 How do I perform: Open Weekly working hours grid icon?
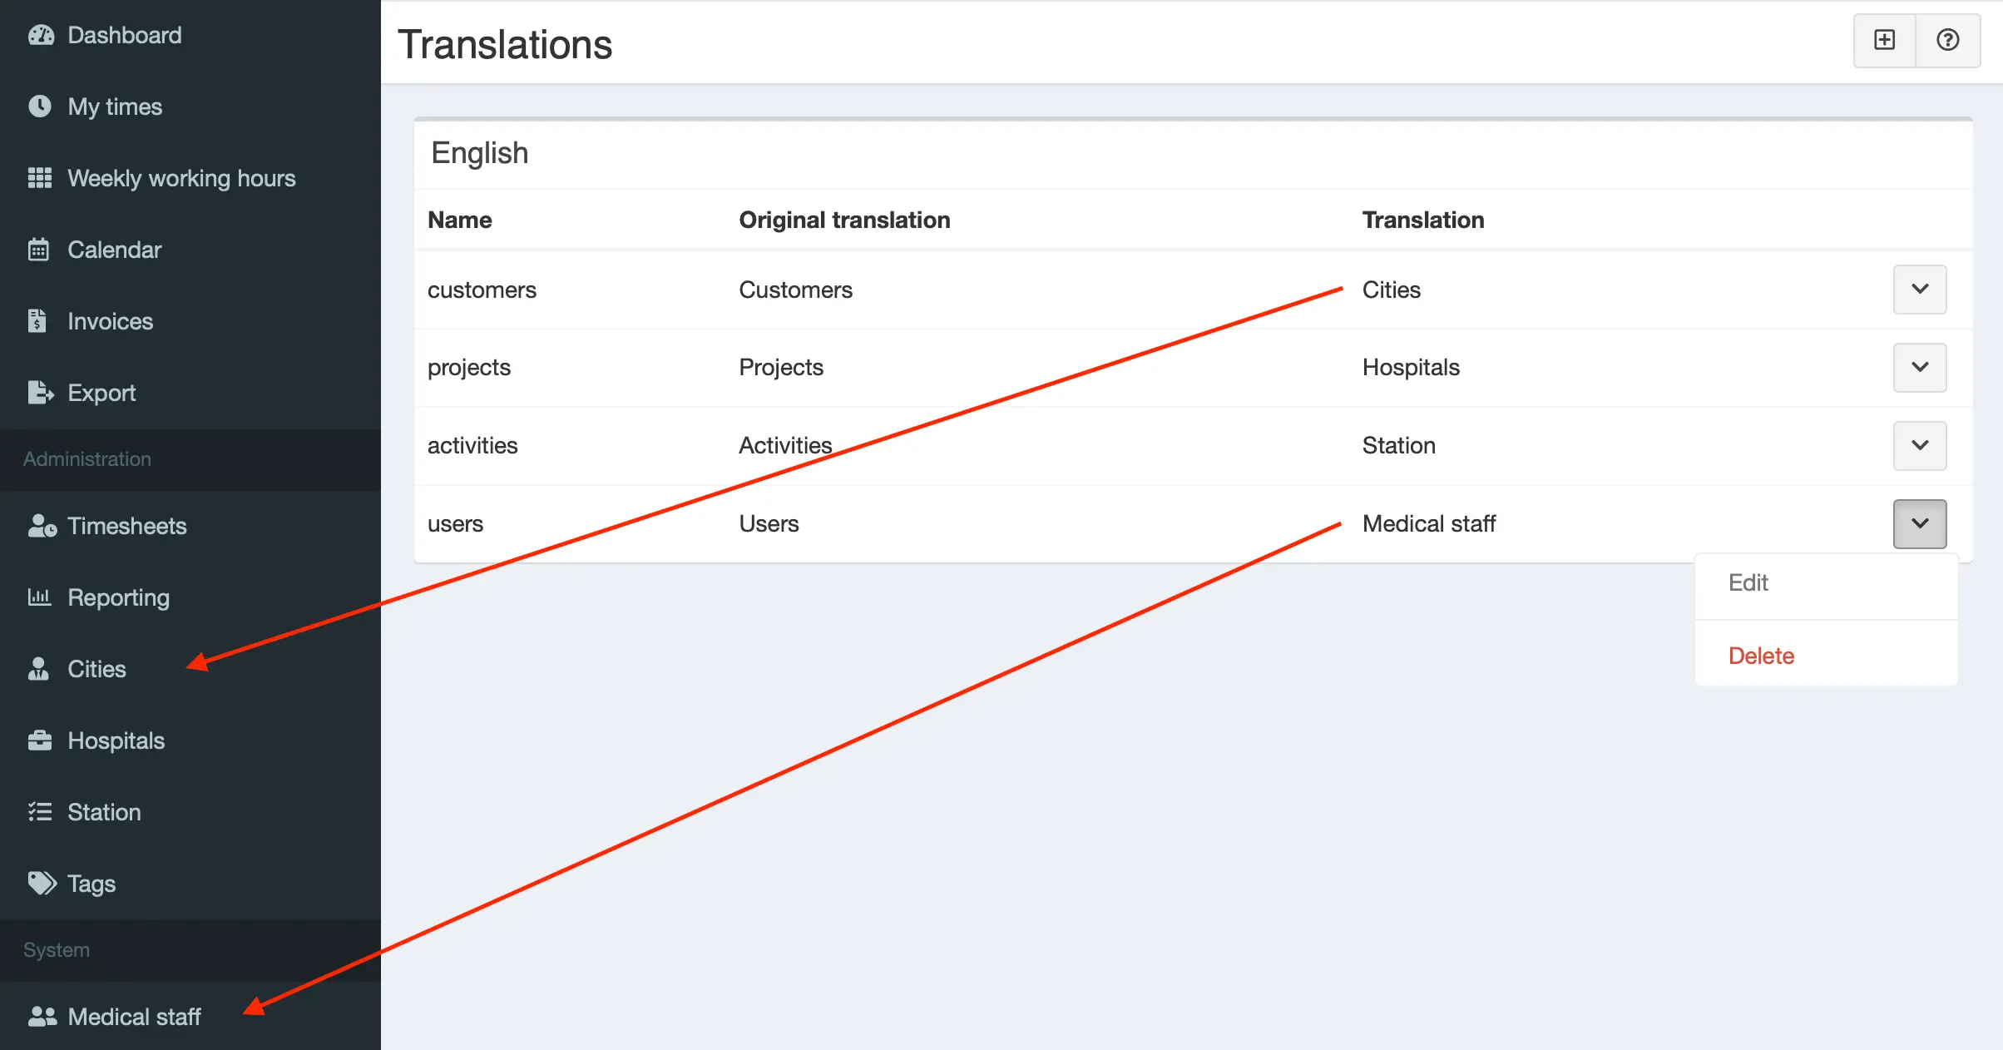(x=40, y=178)
